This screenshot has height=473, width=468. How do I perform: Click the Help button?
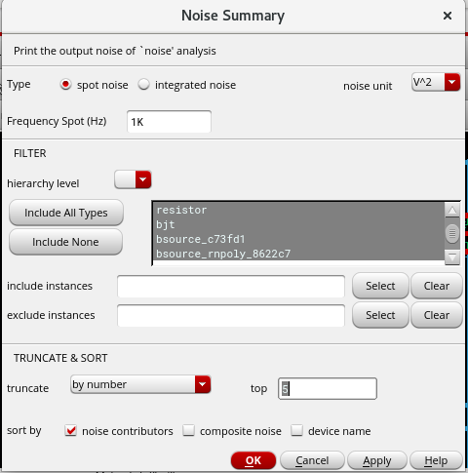click(436, 460)
